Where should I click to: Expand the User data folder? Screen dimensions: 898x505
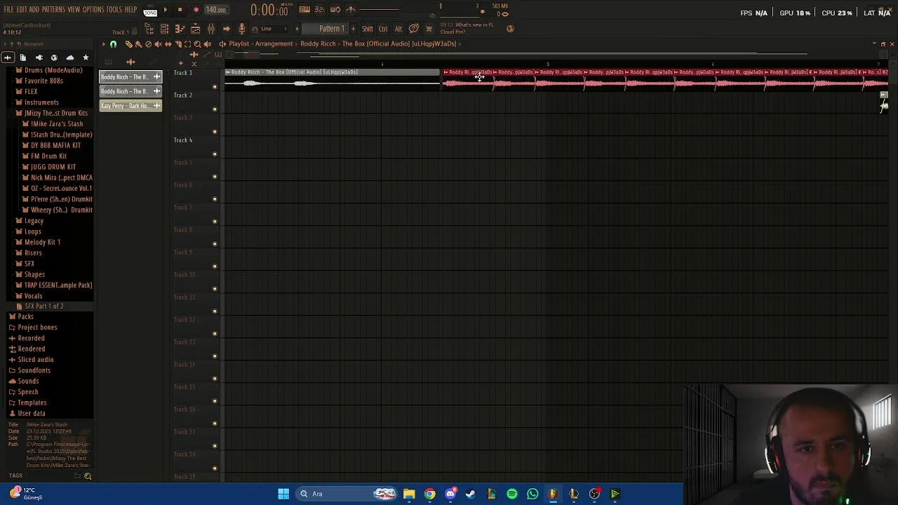click(x=31, y=413)
